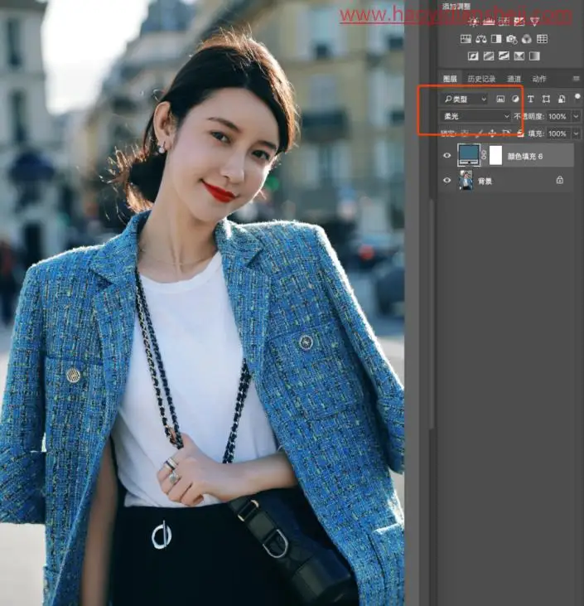This screenshot has height=606, width=584.
Task: Lock layer position with move icon
Action: coord(492,133)
